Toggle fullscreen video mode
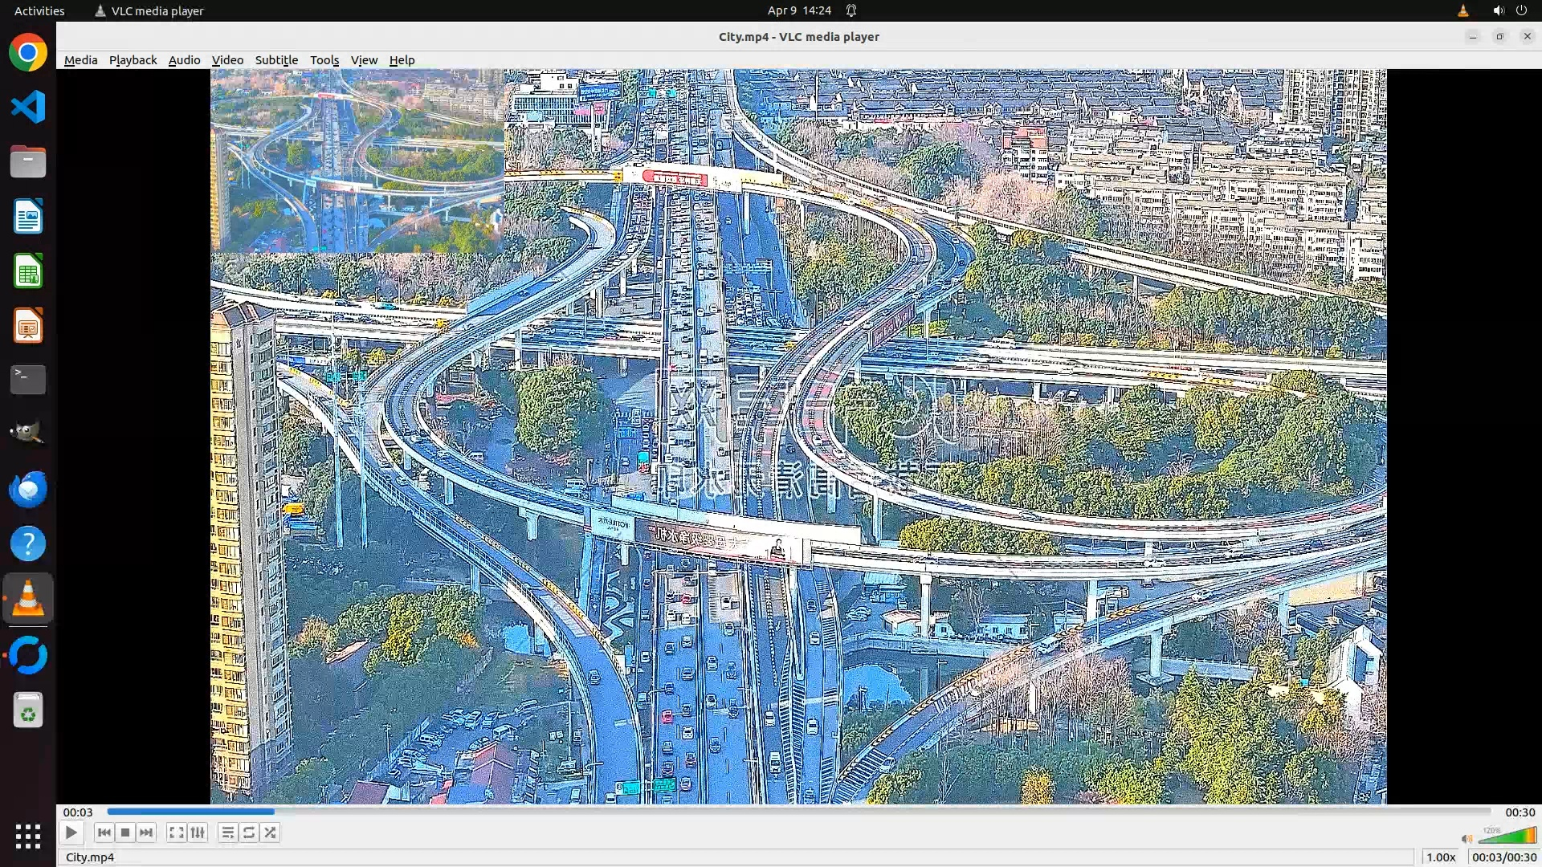The width and height of the screenshot is (1542, 867). [176, 832]
